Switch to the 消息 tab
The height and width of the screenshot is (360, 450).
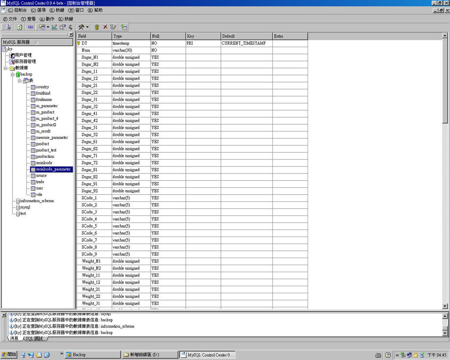pyautogui.click(x=14, y=338)
